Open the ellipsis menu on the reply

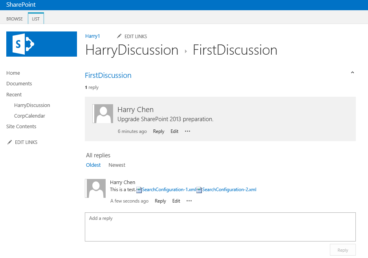pyautogui.click(x=189, y=201)
